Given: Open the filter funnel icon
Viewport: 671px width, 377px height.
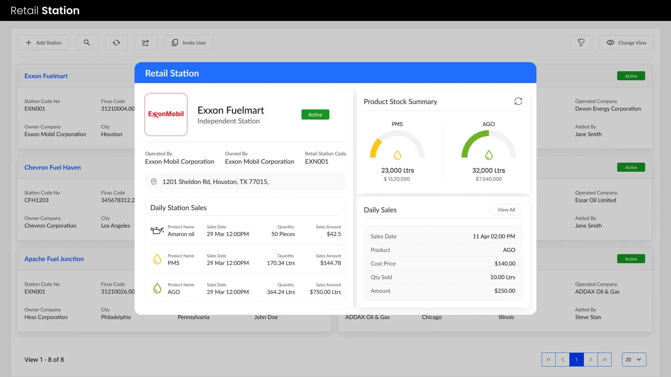Looking at the screenshot, I should pyautogui.click(x=581, y=43).
